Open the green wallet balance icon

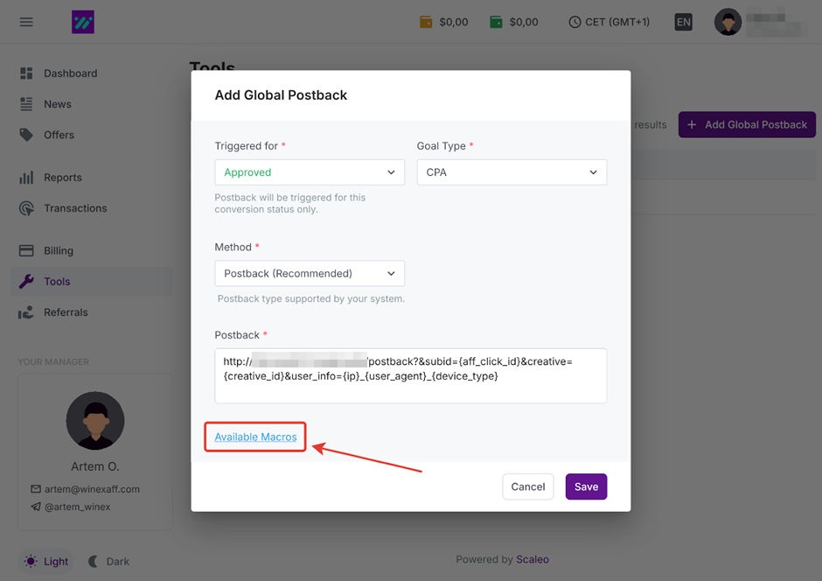coord(496,22)
